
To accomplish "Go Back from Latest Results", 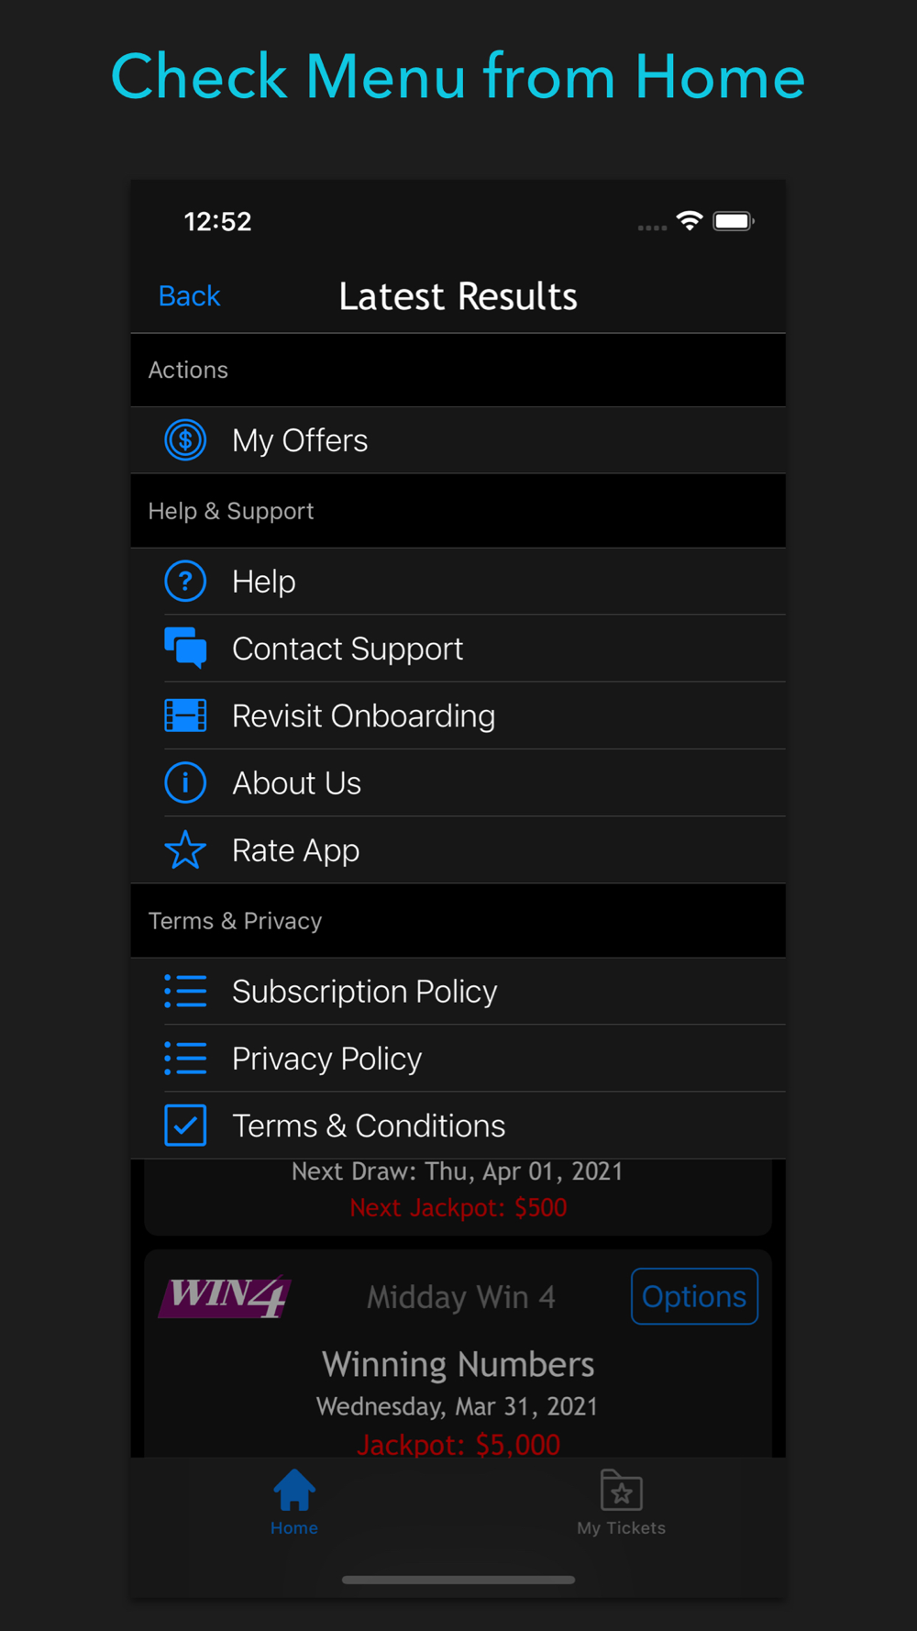I will [x=189, y=296].
